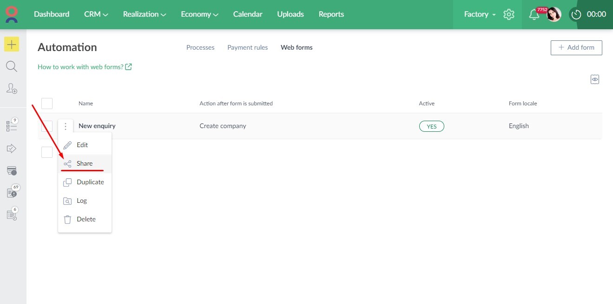Open the Factory account dropdown
Image resolution: width=613 pixels, height=304 pixels.
(479, 14)
